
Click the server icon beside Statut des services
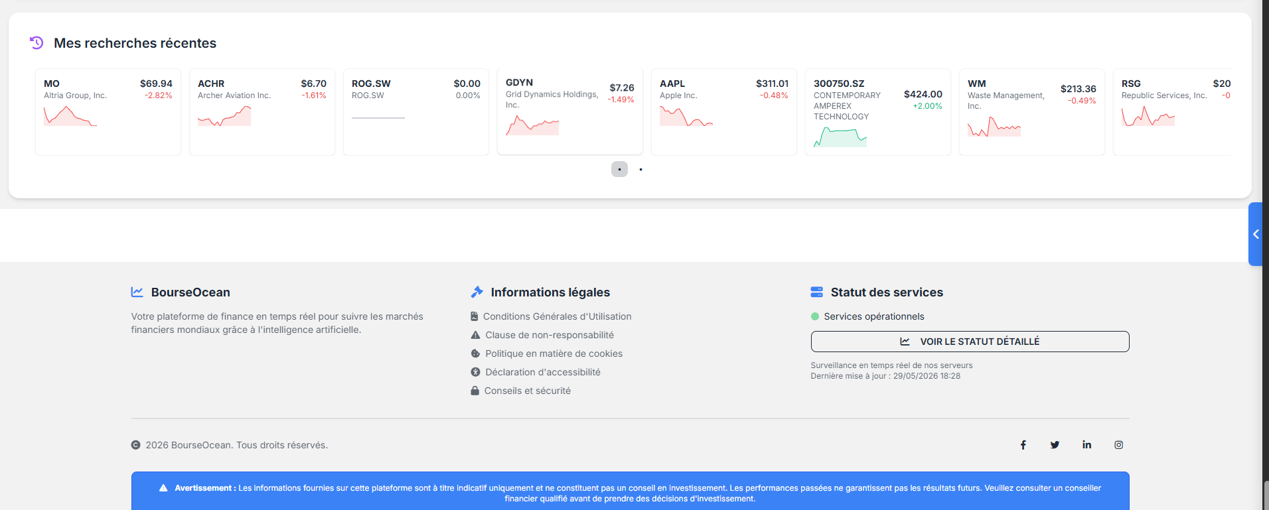[x=817, y=292]
